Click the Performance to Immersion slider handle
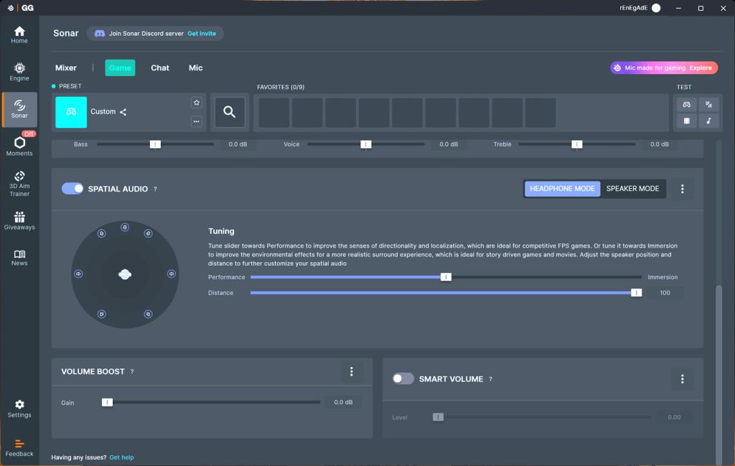Viewport: 735px width, 466px height. point(446,277)
